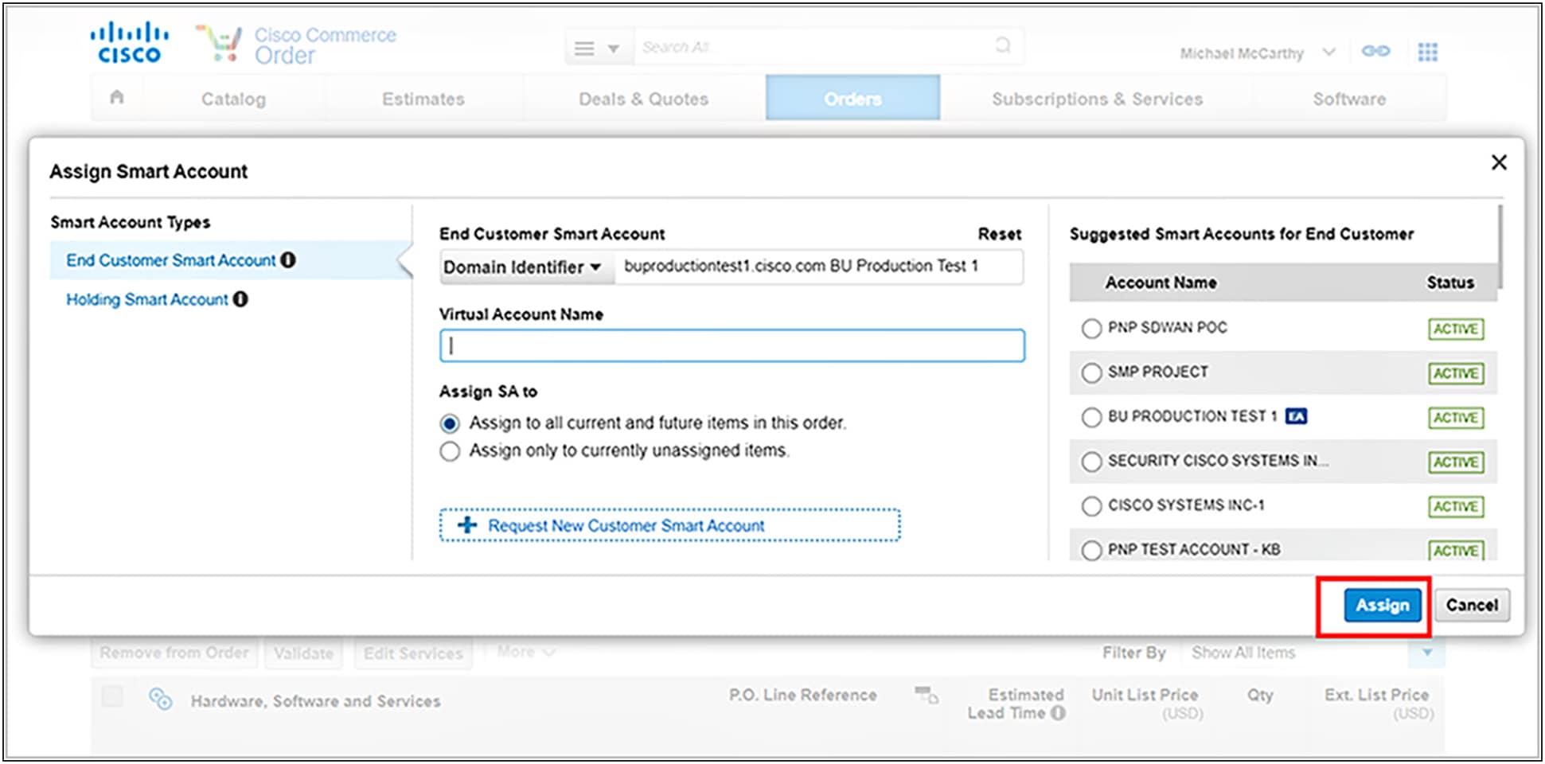The height and width of the screenshot is (764, 1545).
Task: Click the search magnifier icon
Action: pyautogui.click(x=1003, y=46)
